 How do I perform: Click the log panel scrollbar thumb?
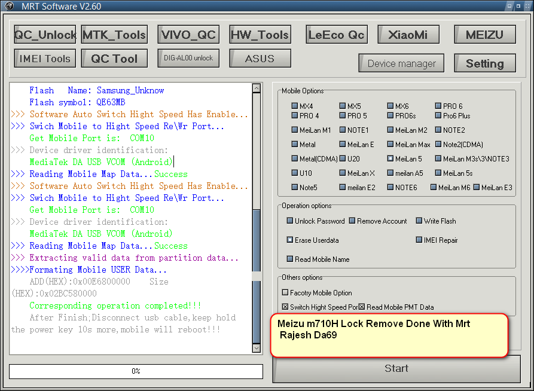tap(257, 276)
